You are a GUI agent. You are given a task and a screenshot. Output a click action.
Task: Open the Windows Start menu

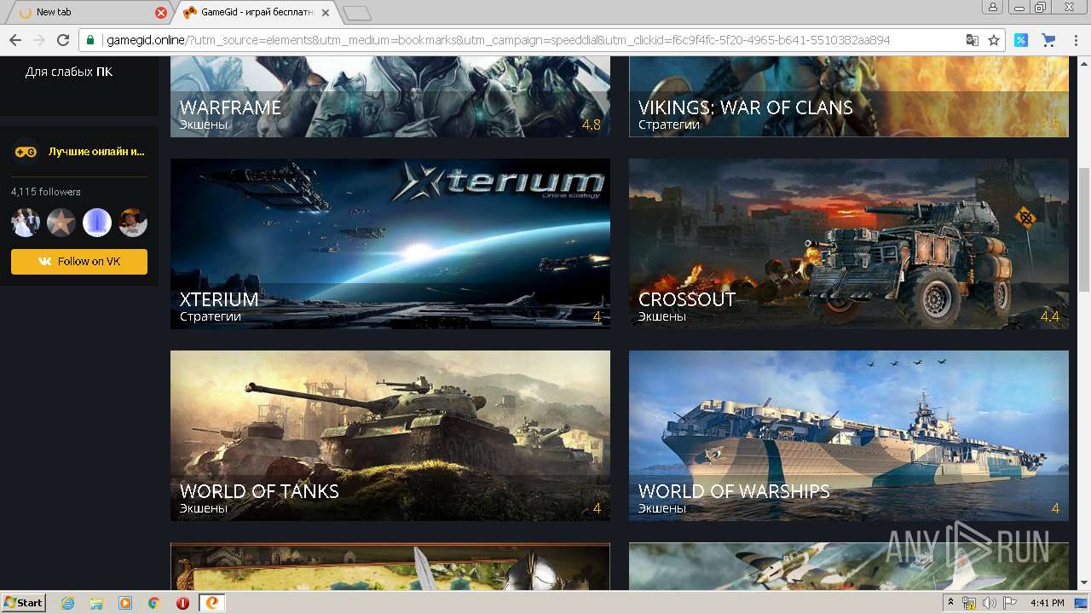24,603
